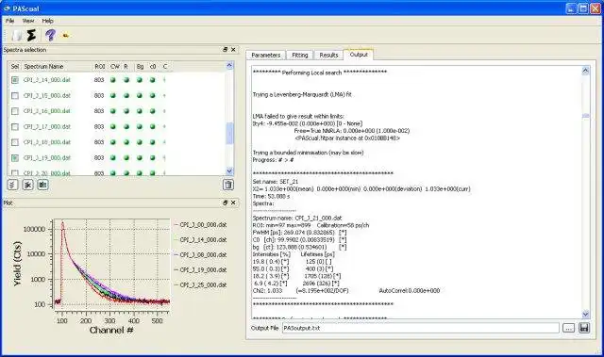The height and width of the screenshot is (357, 604).
Task: Click the output text scroll-up arrow
Action: click(585, 71)
